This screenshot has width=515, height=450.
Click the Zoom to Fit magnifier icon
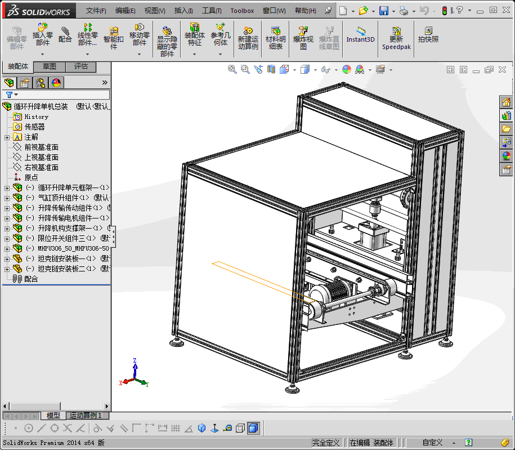coord(232,69)
